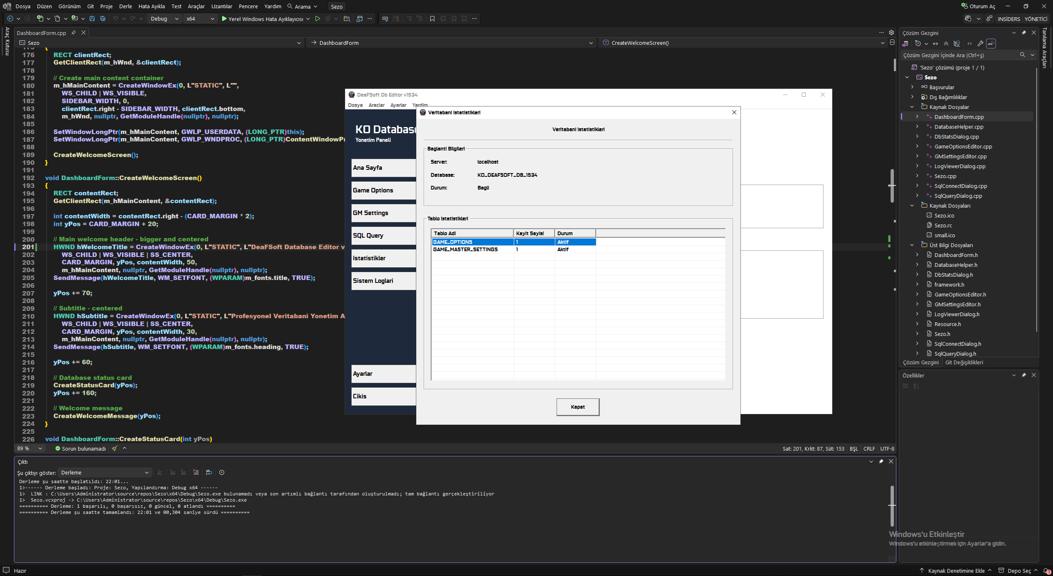Click Game Options in KO Database sidebar
The width and height of the screenshot is (1053, 576).
click(383, 190)
